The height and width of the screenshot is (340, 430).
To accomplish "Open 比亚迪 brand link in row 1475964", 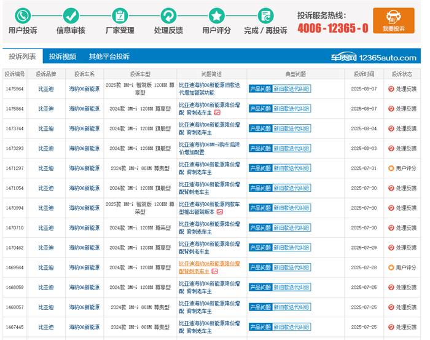I will [x=46, y=89].
